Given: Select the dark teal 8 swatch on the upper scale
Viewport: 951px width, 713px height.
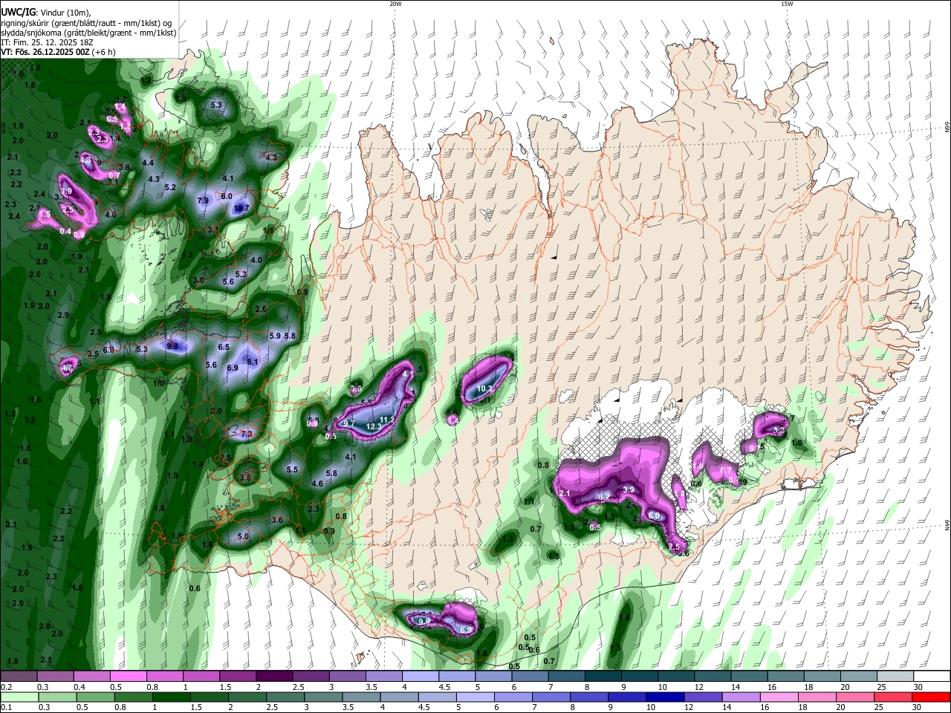Looking at the screenshot, I should point(603,676).
